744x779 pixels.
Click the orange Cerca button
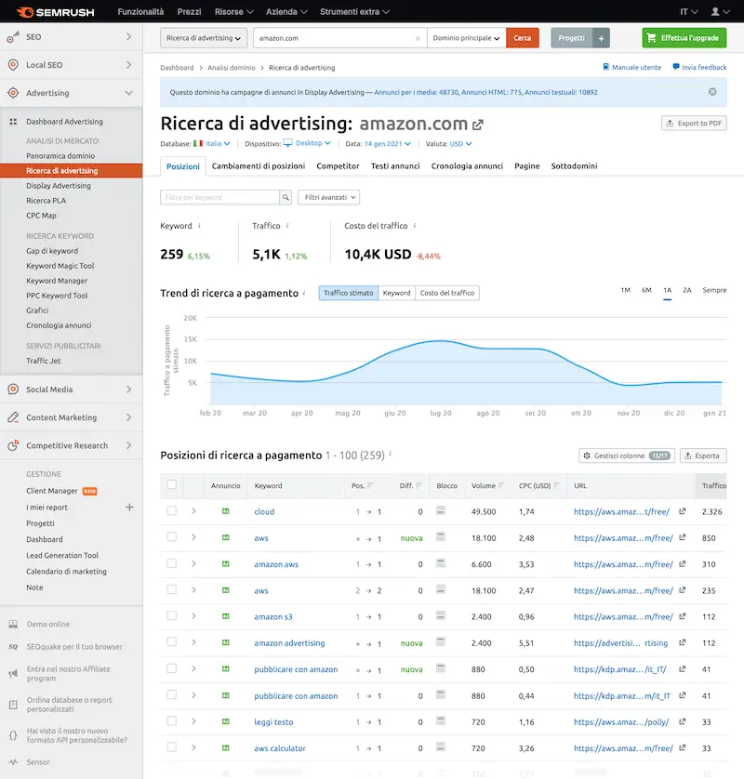[x=523, y=38]
